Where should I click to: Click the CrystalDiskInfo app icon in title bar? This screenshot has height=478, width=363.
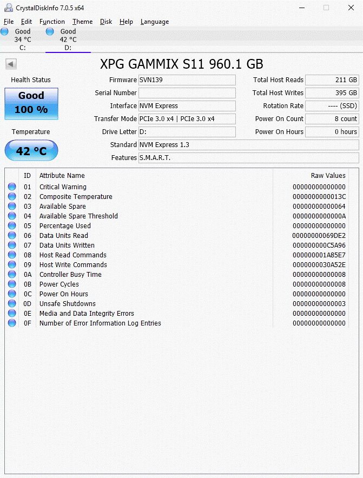(x=9, y=8)
